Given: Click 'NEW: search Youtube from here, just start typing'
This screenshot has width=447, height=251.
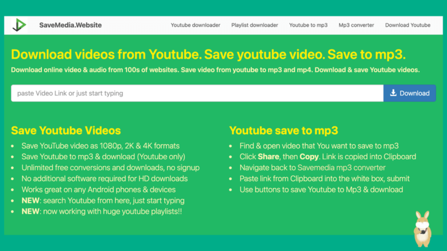Looking at the screenshot, I should [103, 200].
